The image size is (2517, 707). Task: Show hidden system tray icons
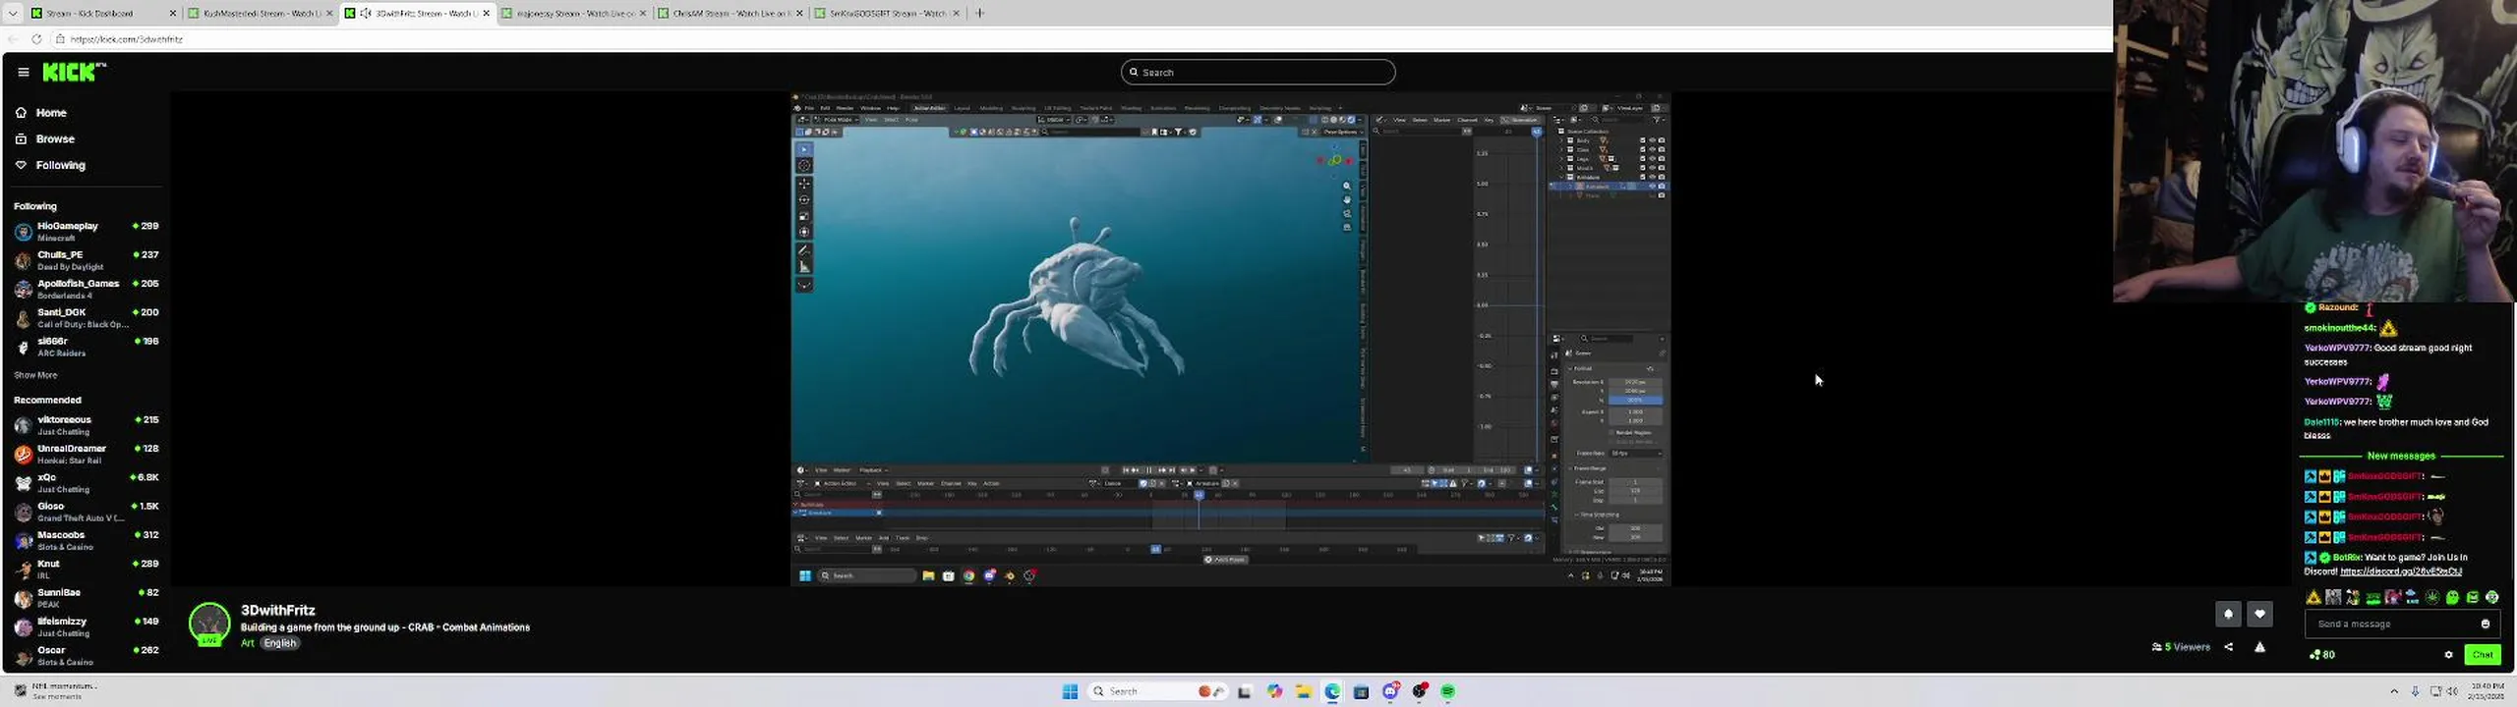click(2394, 691)
